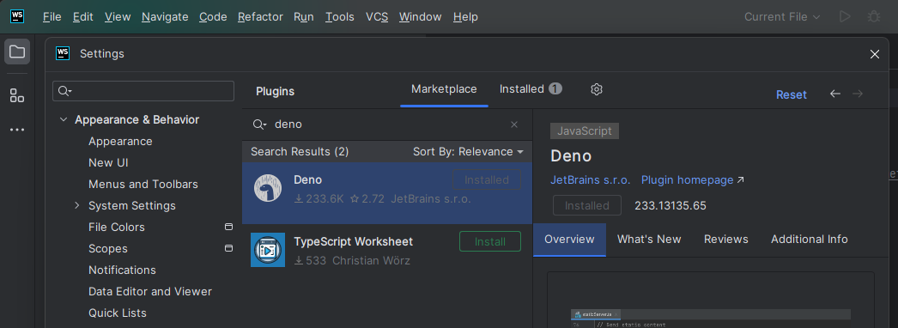Clear the deno plugin search text
The image size is (898, 328).
pyautogui.click(x=513, y=125)
